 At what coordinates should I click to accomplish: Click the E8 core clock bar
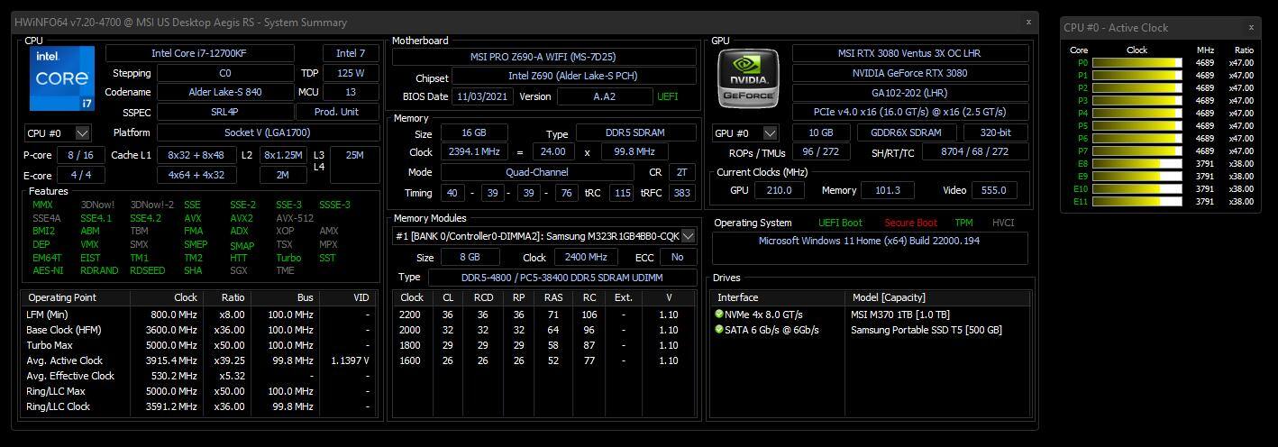1137,164
